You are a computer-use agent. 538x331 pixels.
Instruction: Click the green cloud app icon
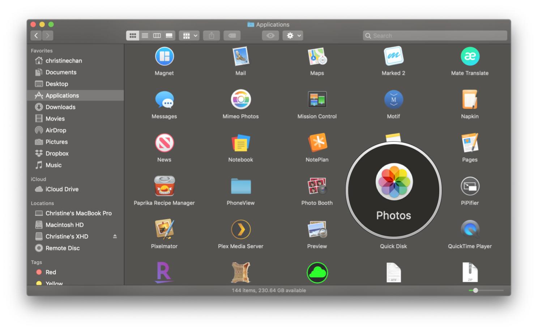click(317, 272)
